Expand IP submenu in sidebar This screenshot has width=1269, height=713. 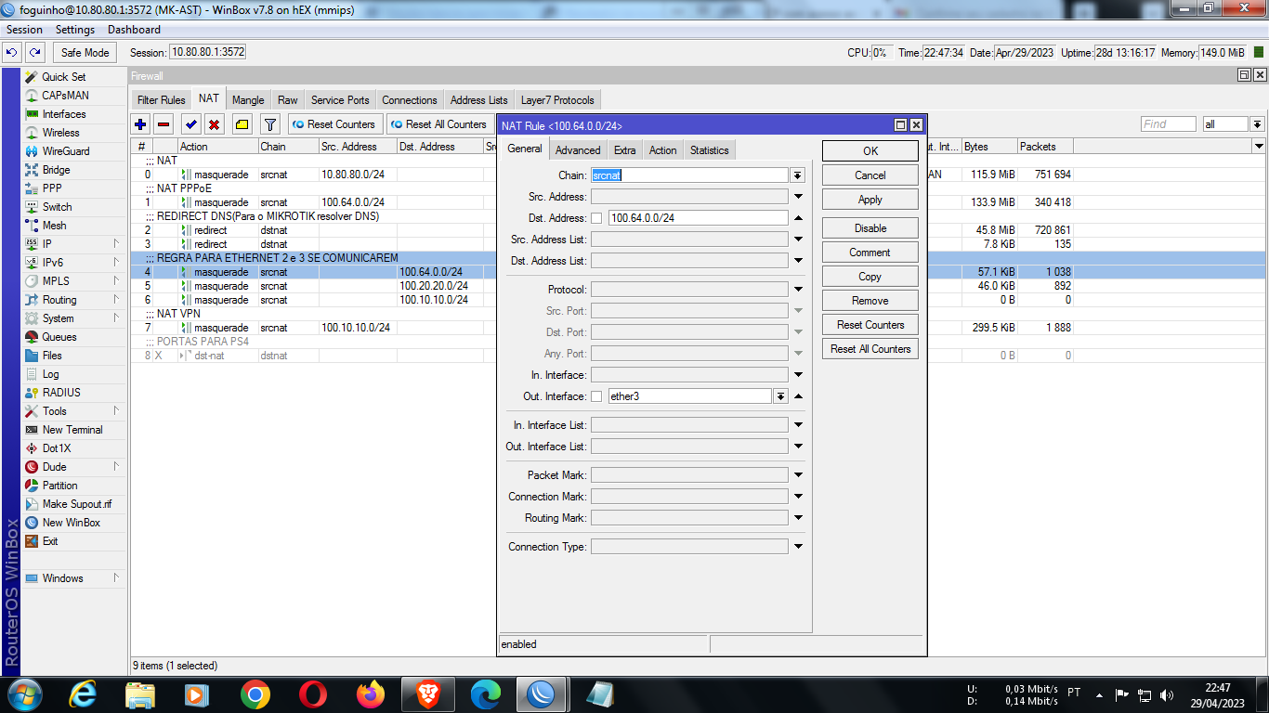click(x=116, y=244)
